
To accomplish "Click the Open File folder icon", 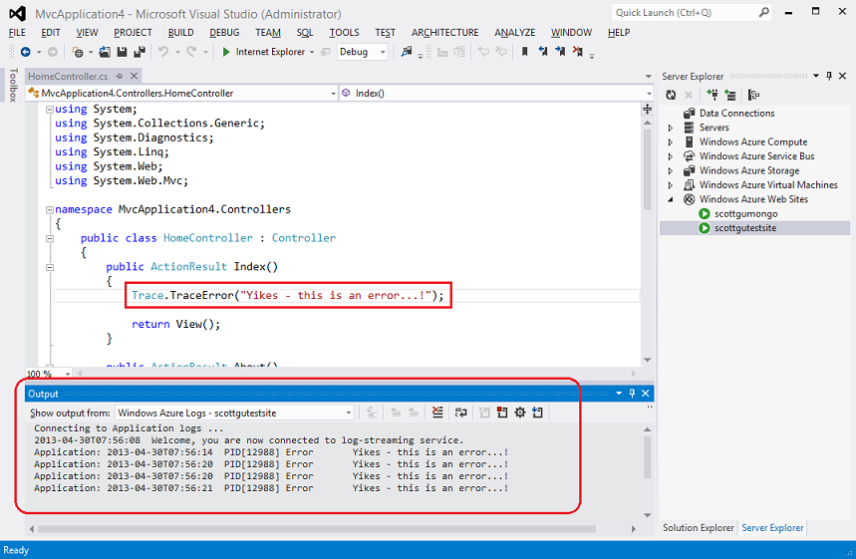I will [105, 52].
